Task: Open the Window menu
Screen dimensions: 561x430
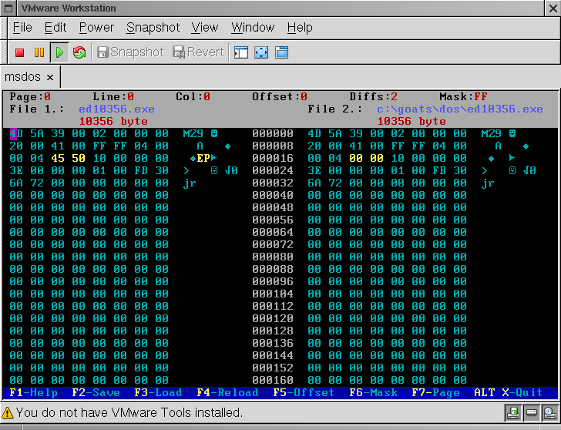Action: point(253,28)
